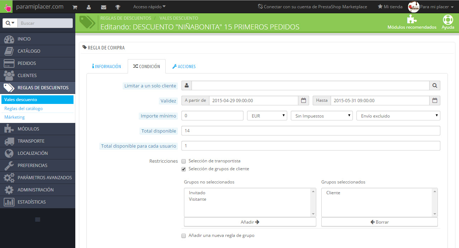Open the Envío excluido shipping dropdown
The image size is (459, 248).
coord(398,116)
